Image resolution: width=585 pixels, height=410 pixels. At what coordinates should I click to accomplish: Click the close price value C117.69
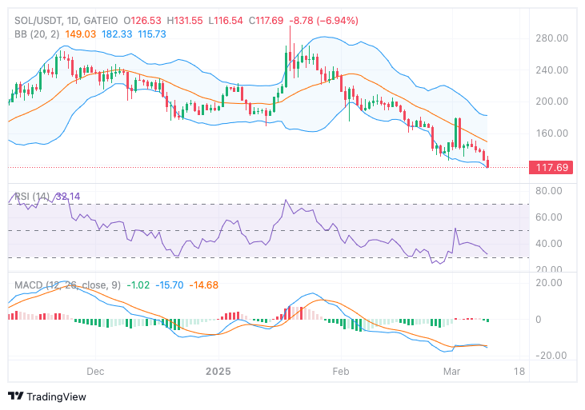(x=266, y=21)
